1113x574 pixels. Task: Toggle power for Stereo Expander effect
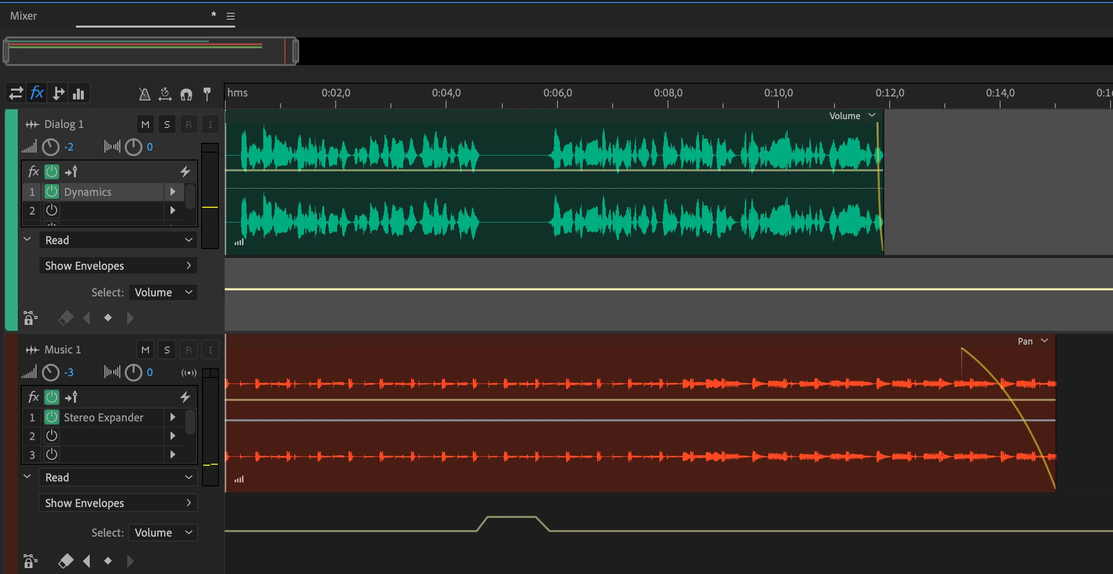(52, 417)
